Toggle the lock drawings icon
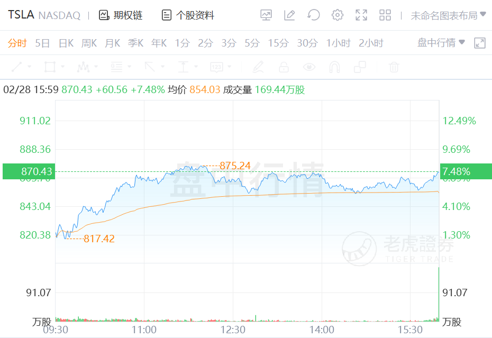 click(284, 67)
